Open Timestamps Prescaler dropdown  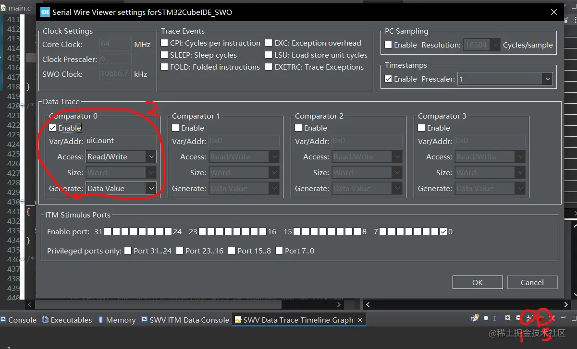point(505,79)
